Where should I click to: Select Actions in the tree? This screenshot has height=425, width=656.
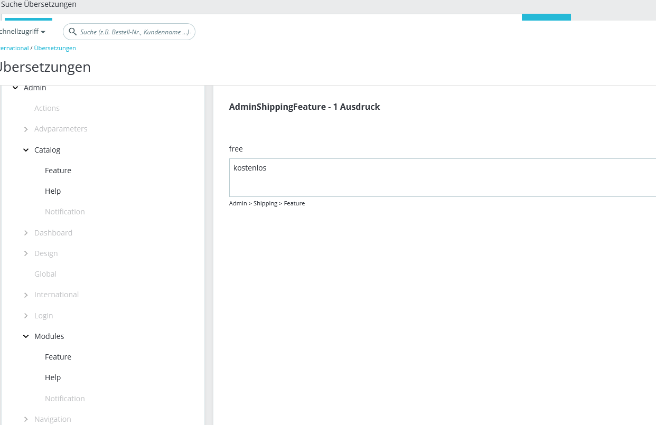[x=47, y=108]
